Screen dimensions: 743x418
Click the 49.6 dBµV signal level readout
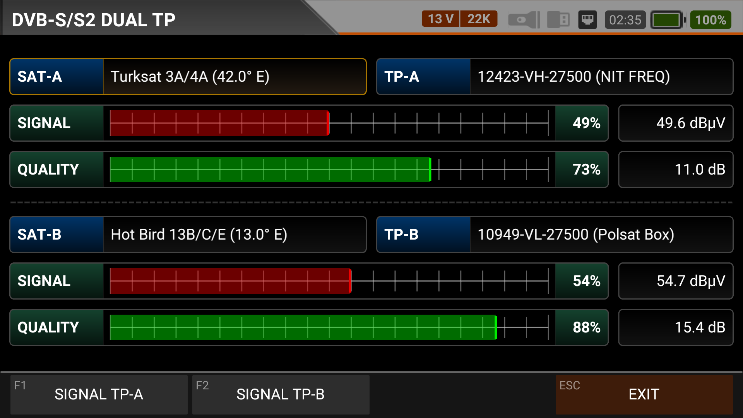tap(675, 123)
